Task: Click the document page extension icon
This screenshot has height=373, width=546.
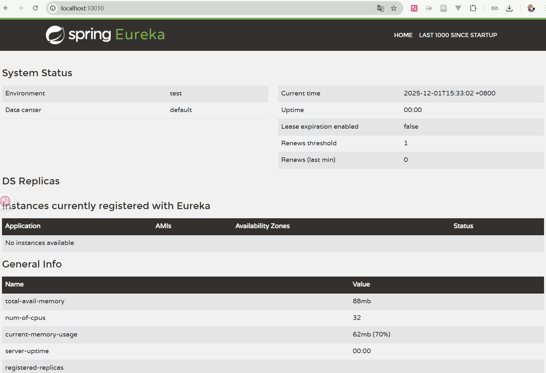Action: click(x=443, y=8)
